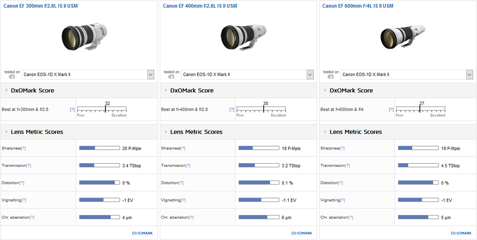Click the 600mm lens product image
Image resolution: width=477 pixels, height=240 pixels.
pos(403,37)
